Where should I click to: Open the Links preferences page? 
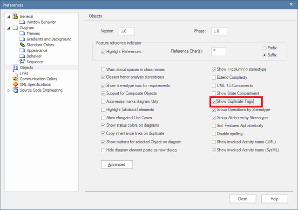coord(24,73)
